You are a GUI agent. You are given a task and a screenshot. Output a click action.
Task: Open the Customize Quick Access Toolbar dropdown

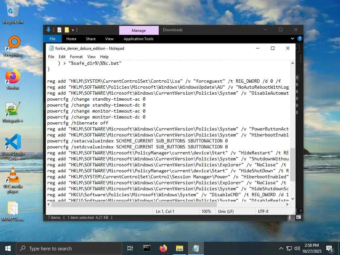[x=73, y=30]
